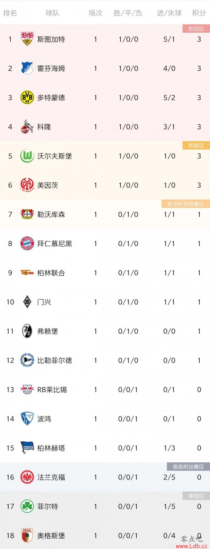The width and height of the screenshot is (210, 549).
Task: Open the Eintracht Frankfurt (法兰克福) eagle badge
Action: tap(27, 477)
